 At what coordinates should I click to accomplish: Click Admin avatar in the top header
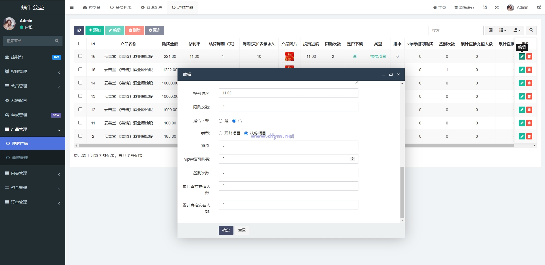click(x=510, y=8)
